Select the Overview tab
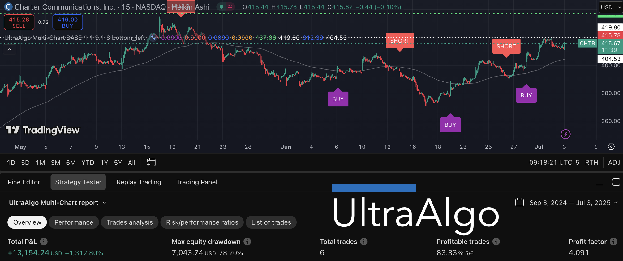This screenshot has width=623, height=261. point(27,222)
